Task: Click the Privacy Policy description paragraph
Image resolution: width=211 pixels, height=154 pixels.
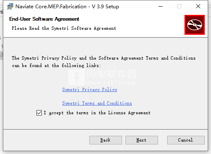Action: click(103, 62)
